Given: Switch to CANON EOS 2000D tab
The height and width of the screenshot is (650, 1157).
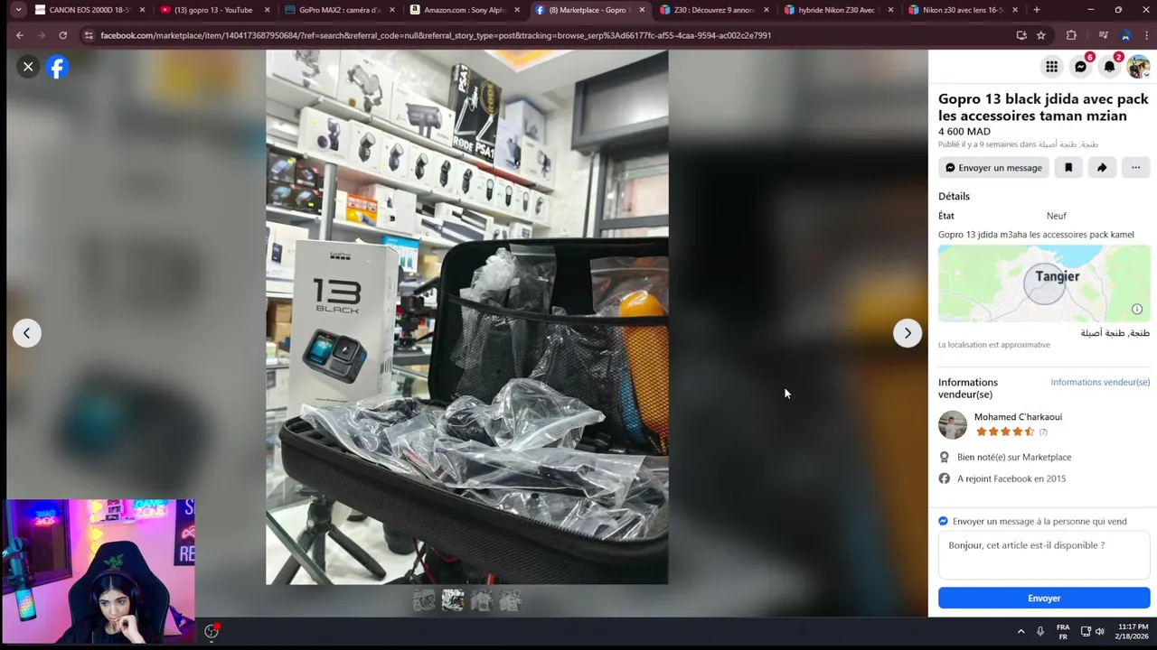Looking at the screenshot, I should pyautogui.click(x=89, y=10).
